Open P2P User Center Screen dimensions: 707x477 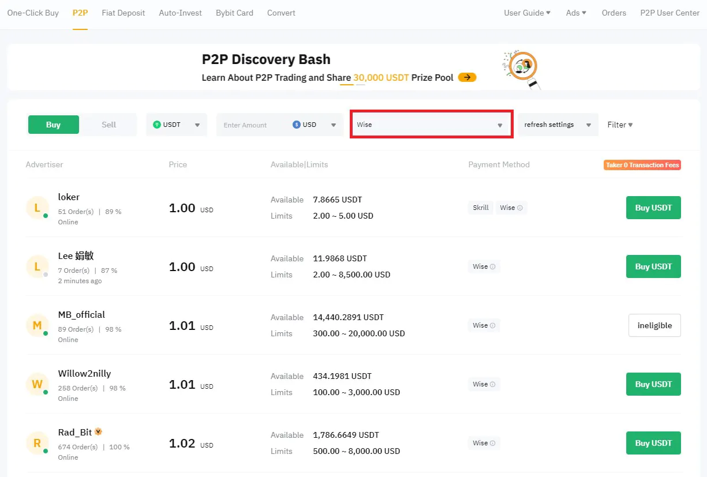(x=669, y=13)
